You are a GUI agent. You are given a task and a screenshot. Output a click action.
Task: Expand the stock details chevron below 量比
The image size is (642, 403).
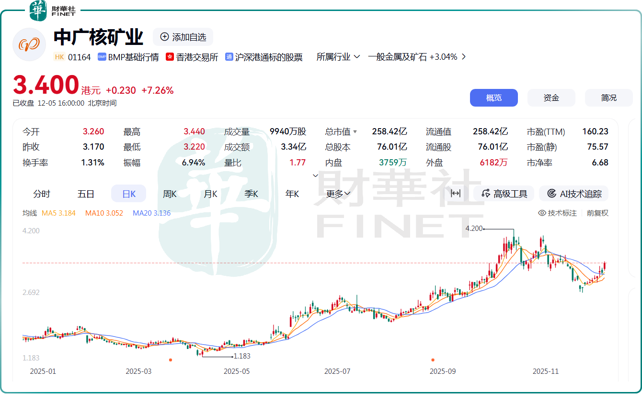[x=315, y=175]
